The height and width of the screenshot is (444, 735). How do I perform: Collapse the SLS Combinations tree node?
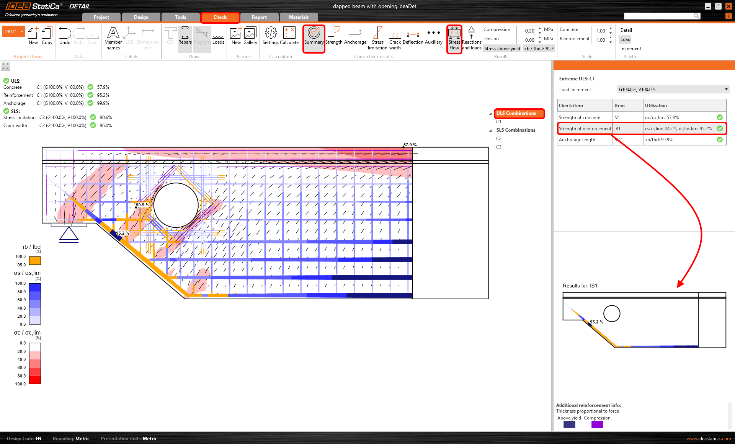[491, 131]
